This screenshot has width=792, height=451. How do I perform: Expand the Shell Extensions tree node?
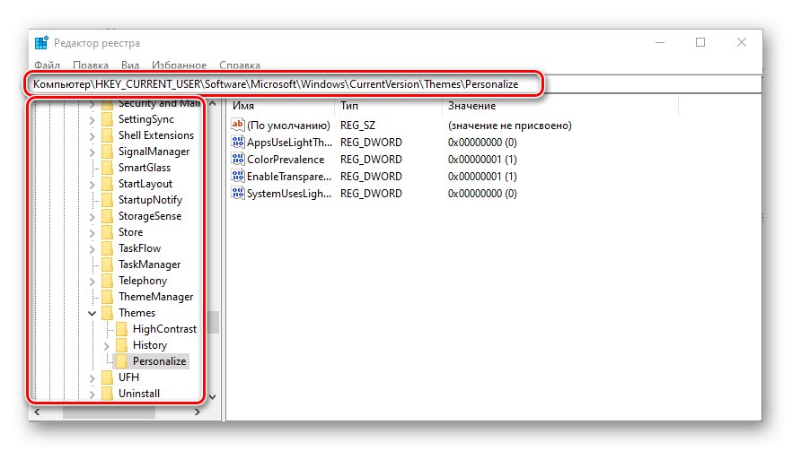coord(92,136)
